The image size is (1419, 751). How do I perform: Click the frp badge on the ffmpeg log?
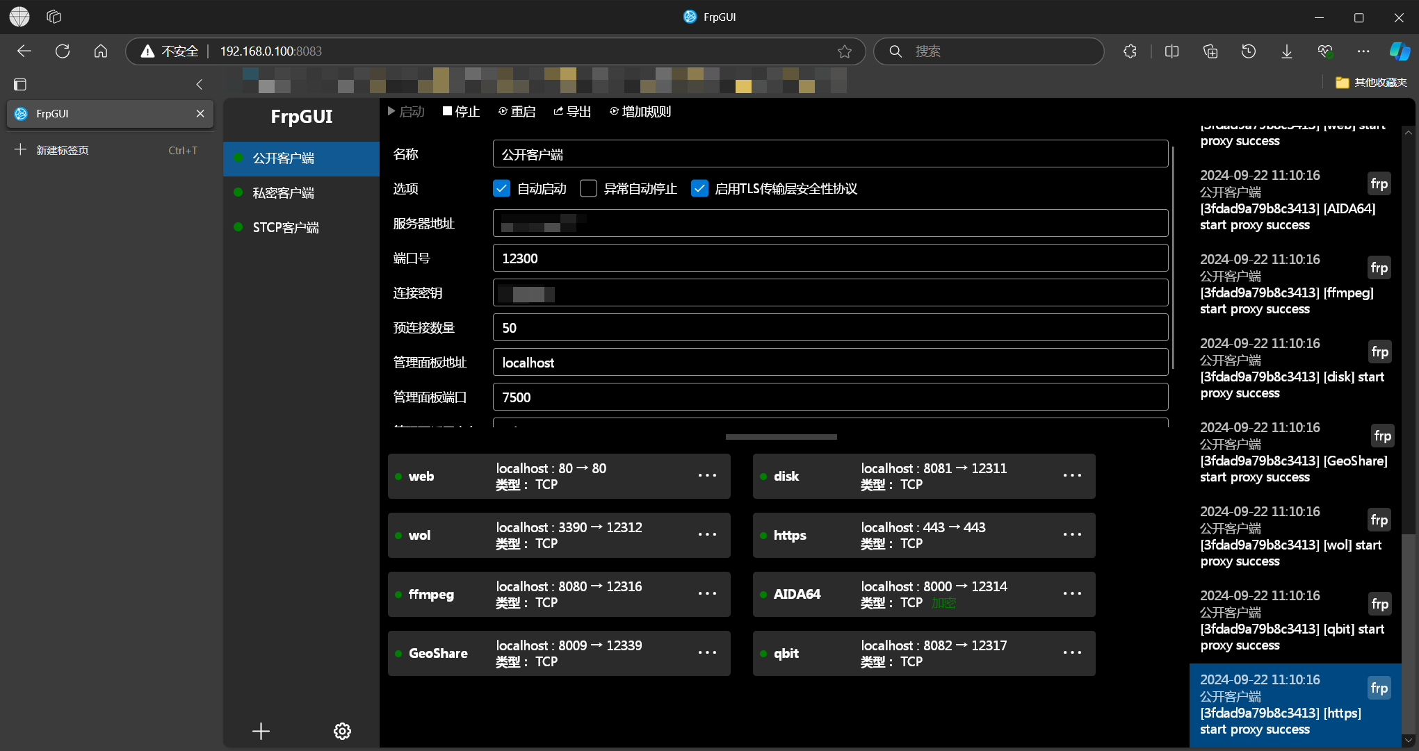1379,268
